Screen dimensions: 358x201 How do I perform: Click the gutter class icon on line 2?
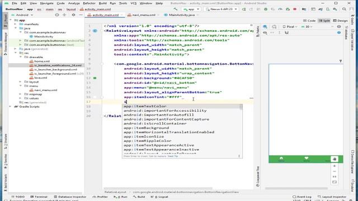[x=95, y=31]
